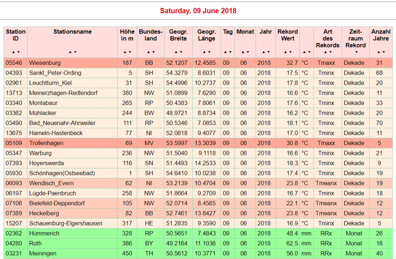Sort Art des Rekords ascending
Viewport: 396px width, 259px height.
(x=325, y=52)
